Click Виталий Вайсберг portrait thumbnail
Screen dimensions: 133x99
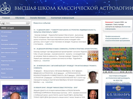pos(93,77)
